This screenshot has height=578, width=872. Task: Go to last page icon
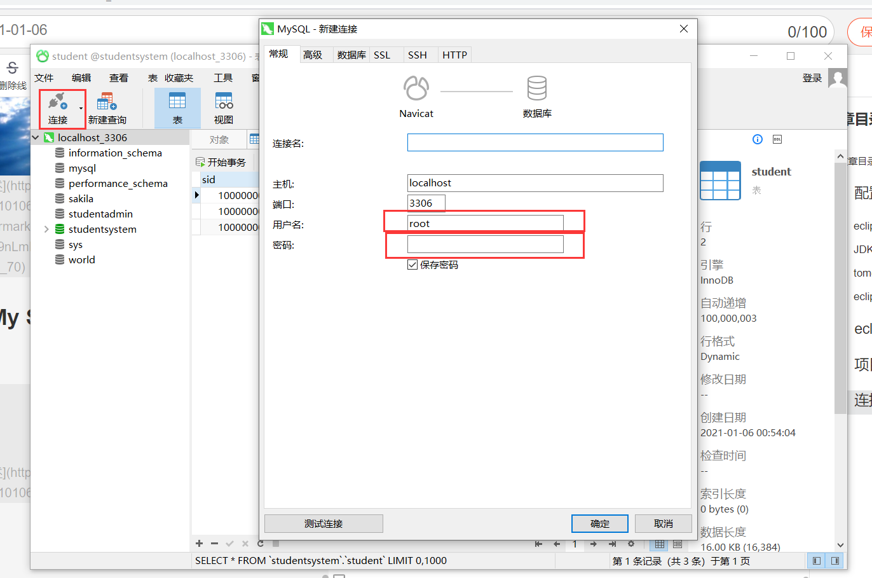coord(612,544)
